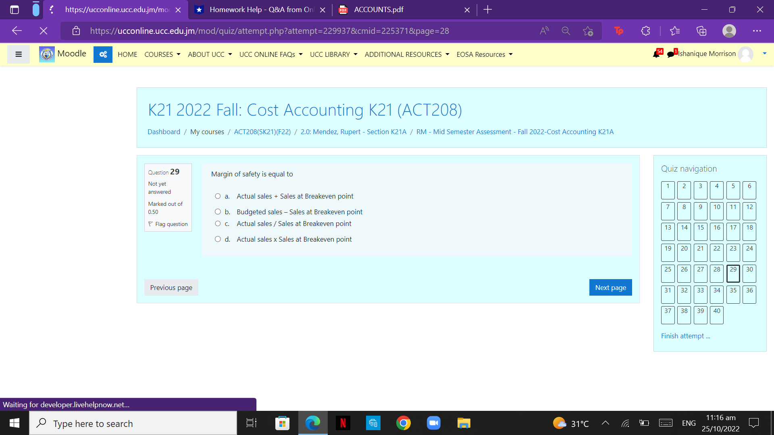The image size is (774, 435).
Task: Click the Windows Start button
Action: [x=14, y=423]
